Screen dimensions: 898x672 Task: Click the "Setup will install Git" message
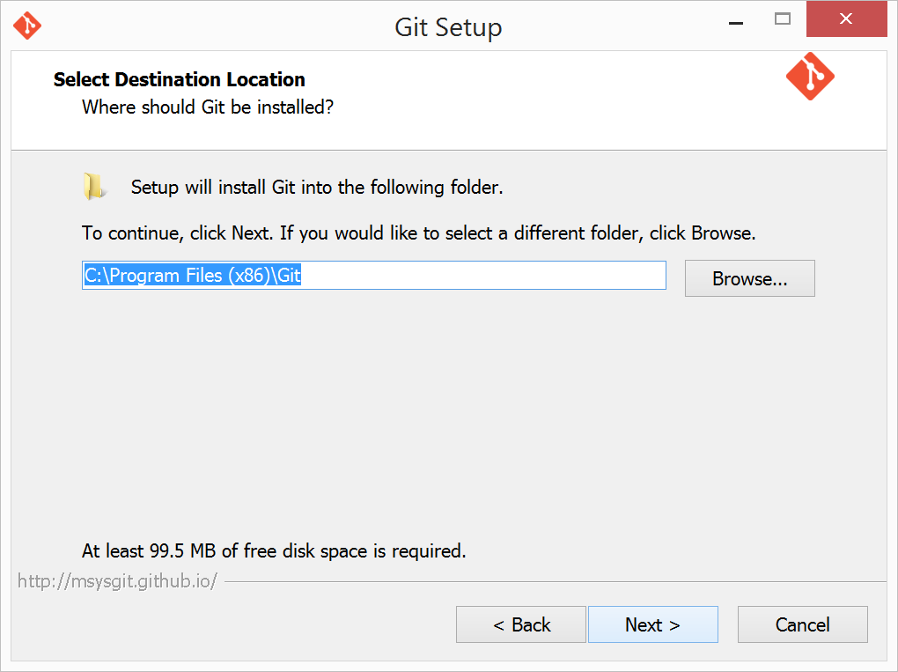[x=317, y=188]
